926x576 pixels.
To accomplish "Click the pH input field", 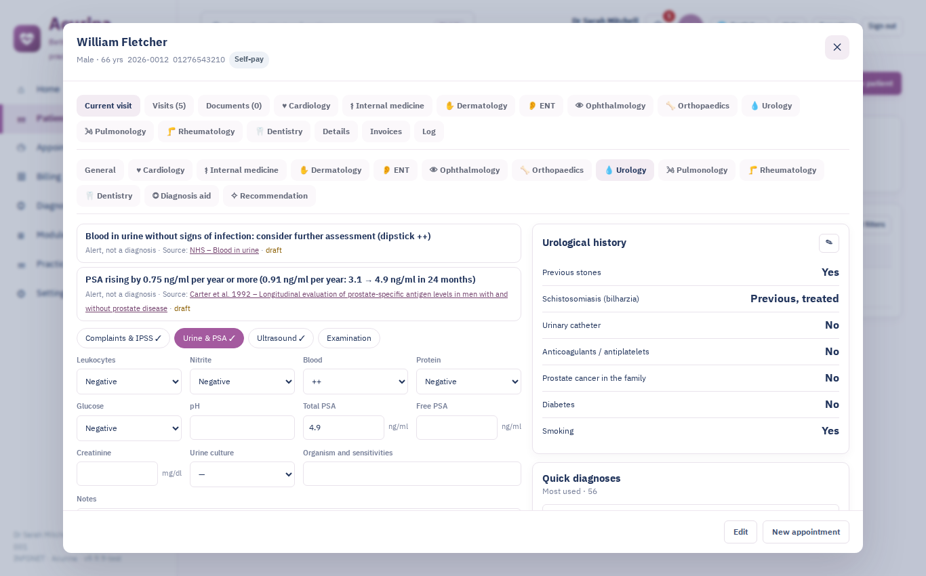I will point(242,428).
